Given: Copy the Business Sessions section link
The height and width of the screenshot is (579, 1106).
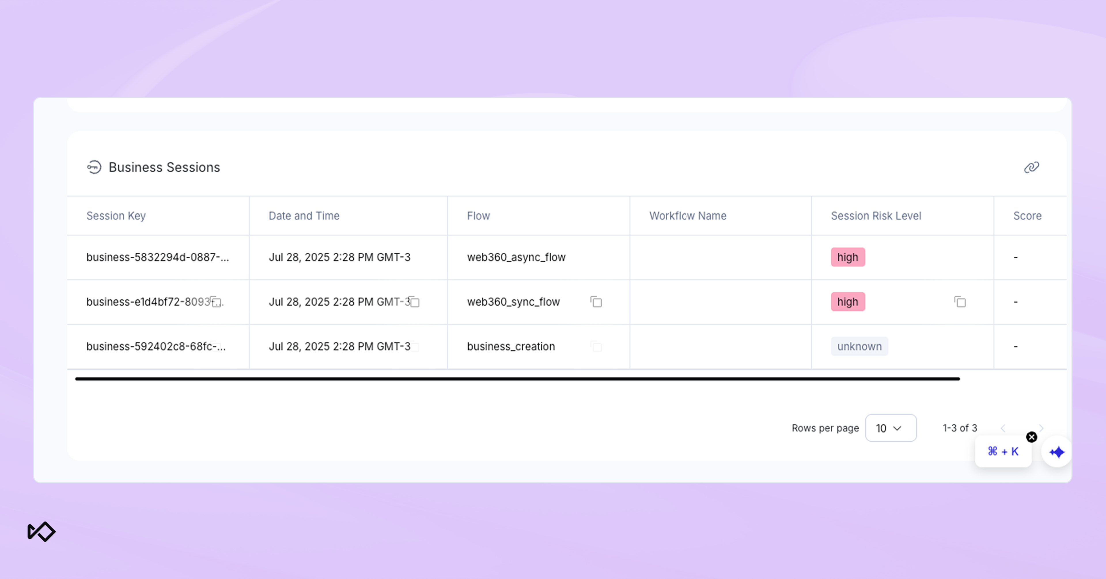Looking at the screenshot, I should (1031, 167).
